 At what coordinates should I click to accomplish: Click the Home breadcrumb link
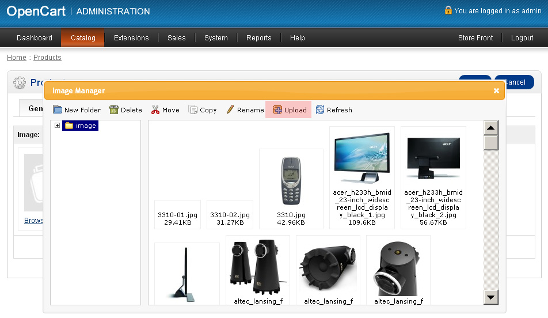coord(16,58)
